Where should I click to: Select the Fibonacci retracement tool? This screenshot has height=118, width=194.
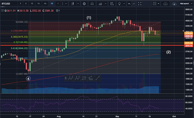[84, 78]
